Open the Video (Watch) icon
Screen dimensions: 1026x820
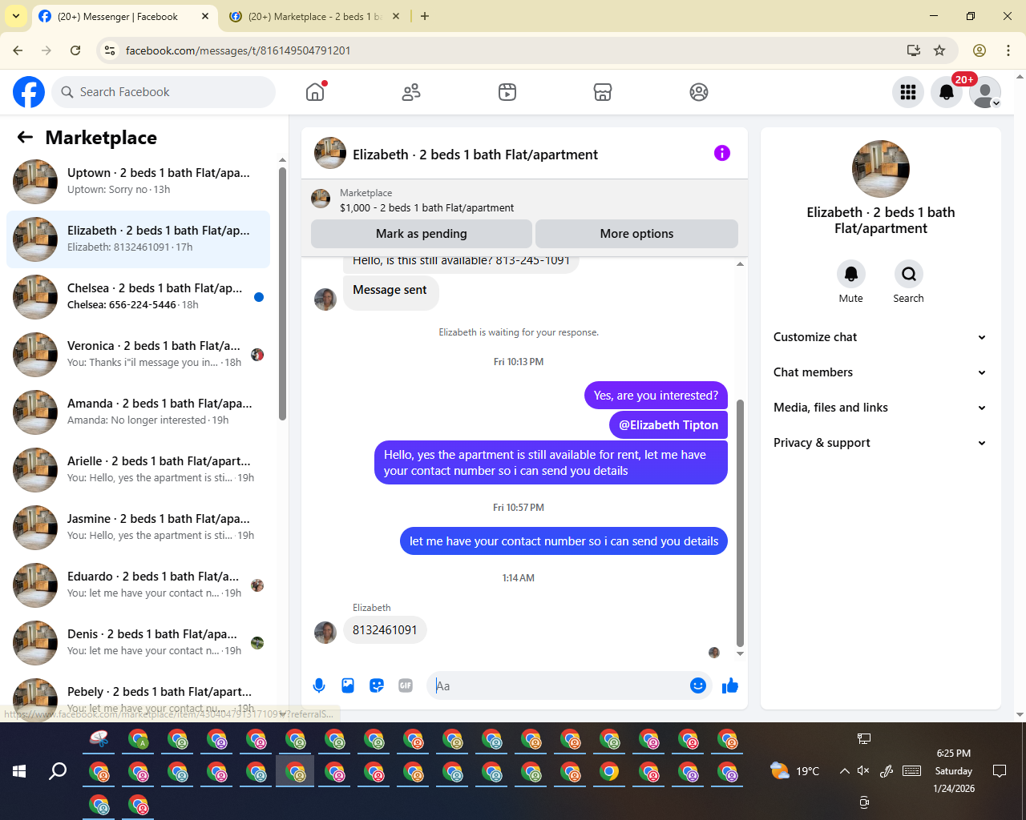point(507,92)
